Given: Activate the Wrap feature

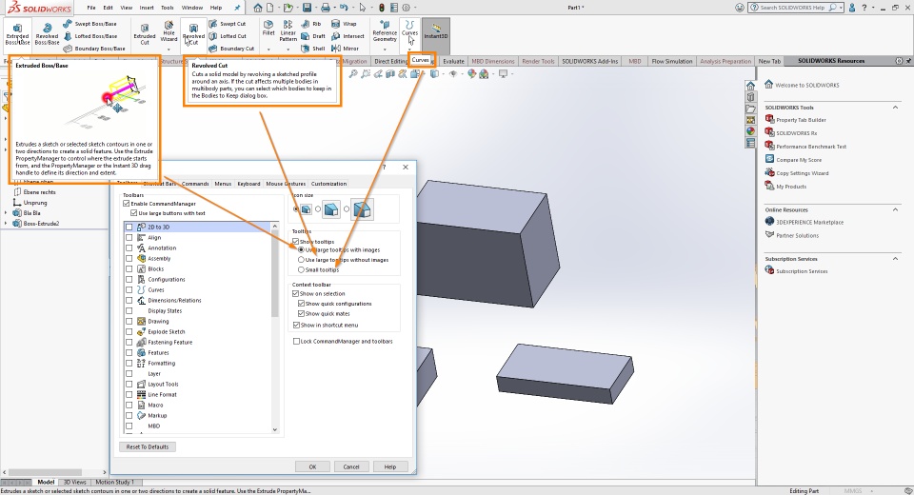Looking at the screenshot, I should [x=344, y=24].
